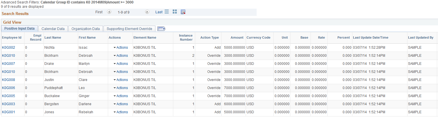This screenshot has height=117, width=438.
Task: Select first name cell Issac
Action: [x=83, y=48]
